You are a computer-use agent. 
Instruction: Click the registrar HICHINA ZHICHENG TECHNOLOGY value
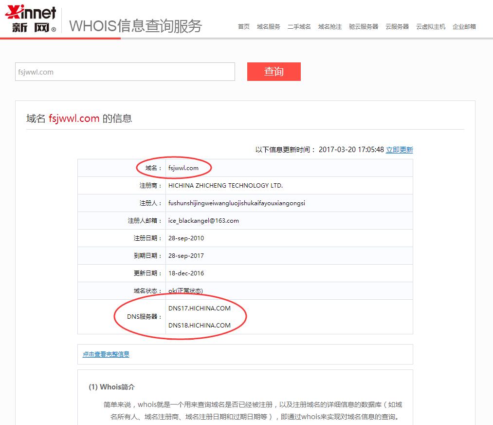pyautogui.click(x=225, y=186)
